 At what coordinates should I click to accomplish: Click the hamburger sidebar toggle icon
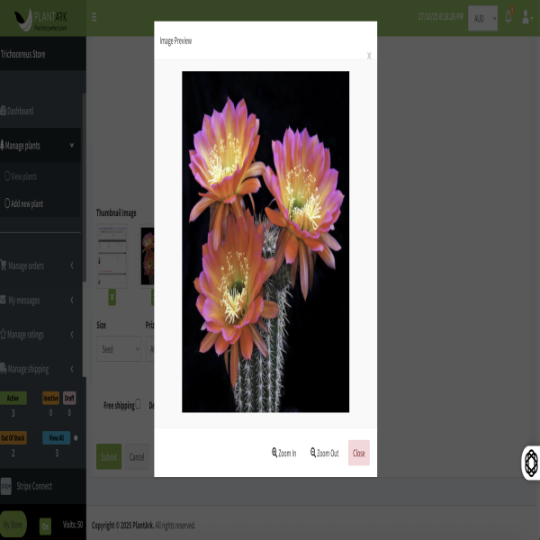[94, 17]
